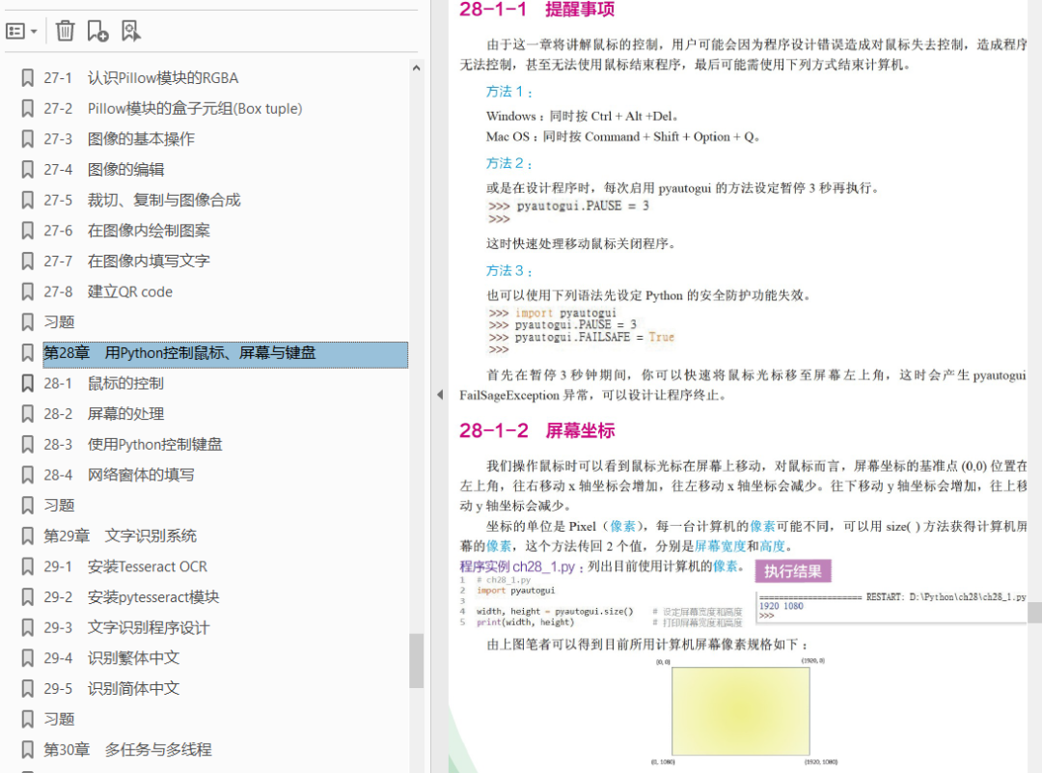Click the heading 28-1-1 提醒事项
This screenshot has height=773, width=1042.
coord(537,10)
